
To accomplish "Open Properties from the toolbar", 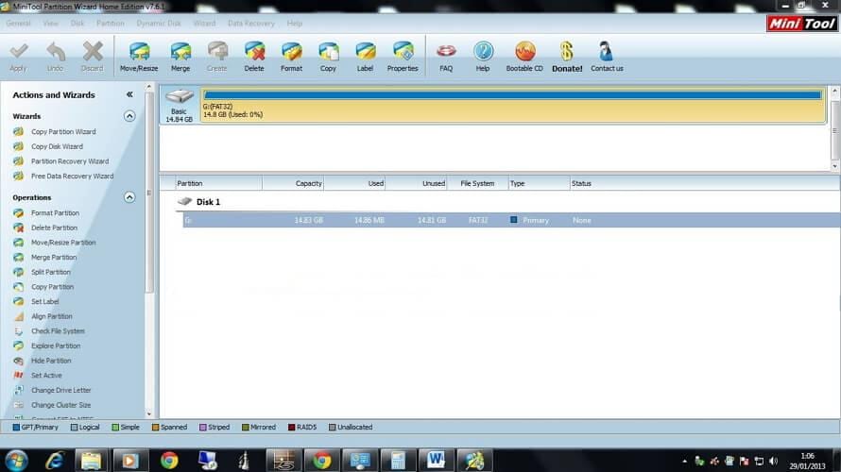I will [x=403, y=51].
